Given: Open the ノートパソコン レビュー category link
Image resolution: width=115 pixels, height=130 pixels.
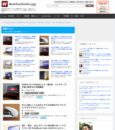Looking at the screenshot, I should pos(9,22).
